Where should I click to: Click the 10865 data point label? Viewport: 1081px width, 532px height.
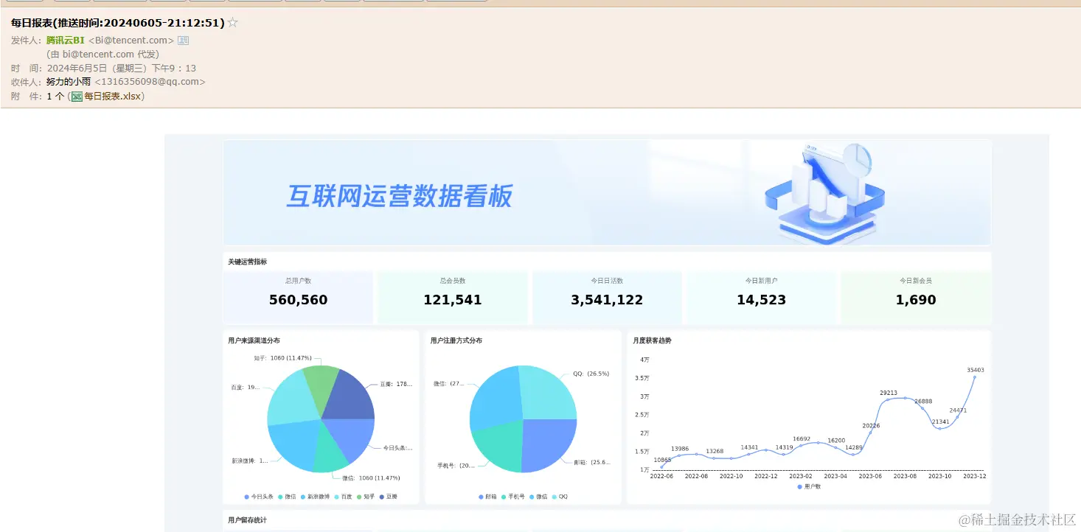pos(662,460)
